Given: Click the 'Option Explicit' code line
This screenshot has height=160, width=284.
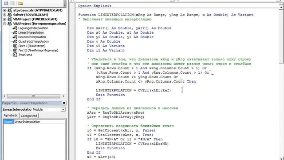Looking at the screenshot, I should (95, 6).
